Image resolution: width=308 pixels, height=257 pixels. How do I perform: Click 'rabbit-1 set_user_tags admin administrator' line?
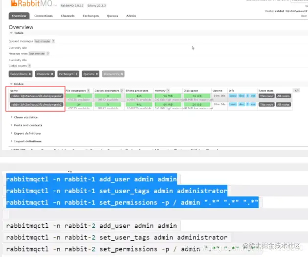coord(117,191)
